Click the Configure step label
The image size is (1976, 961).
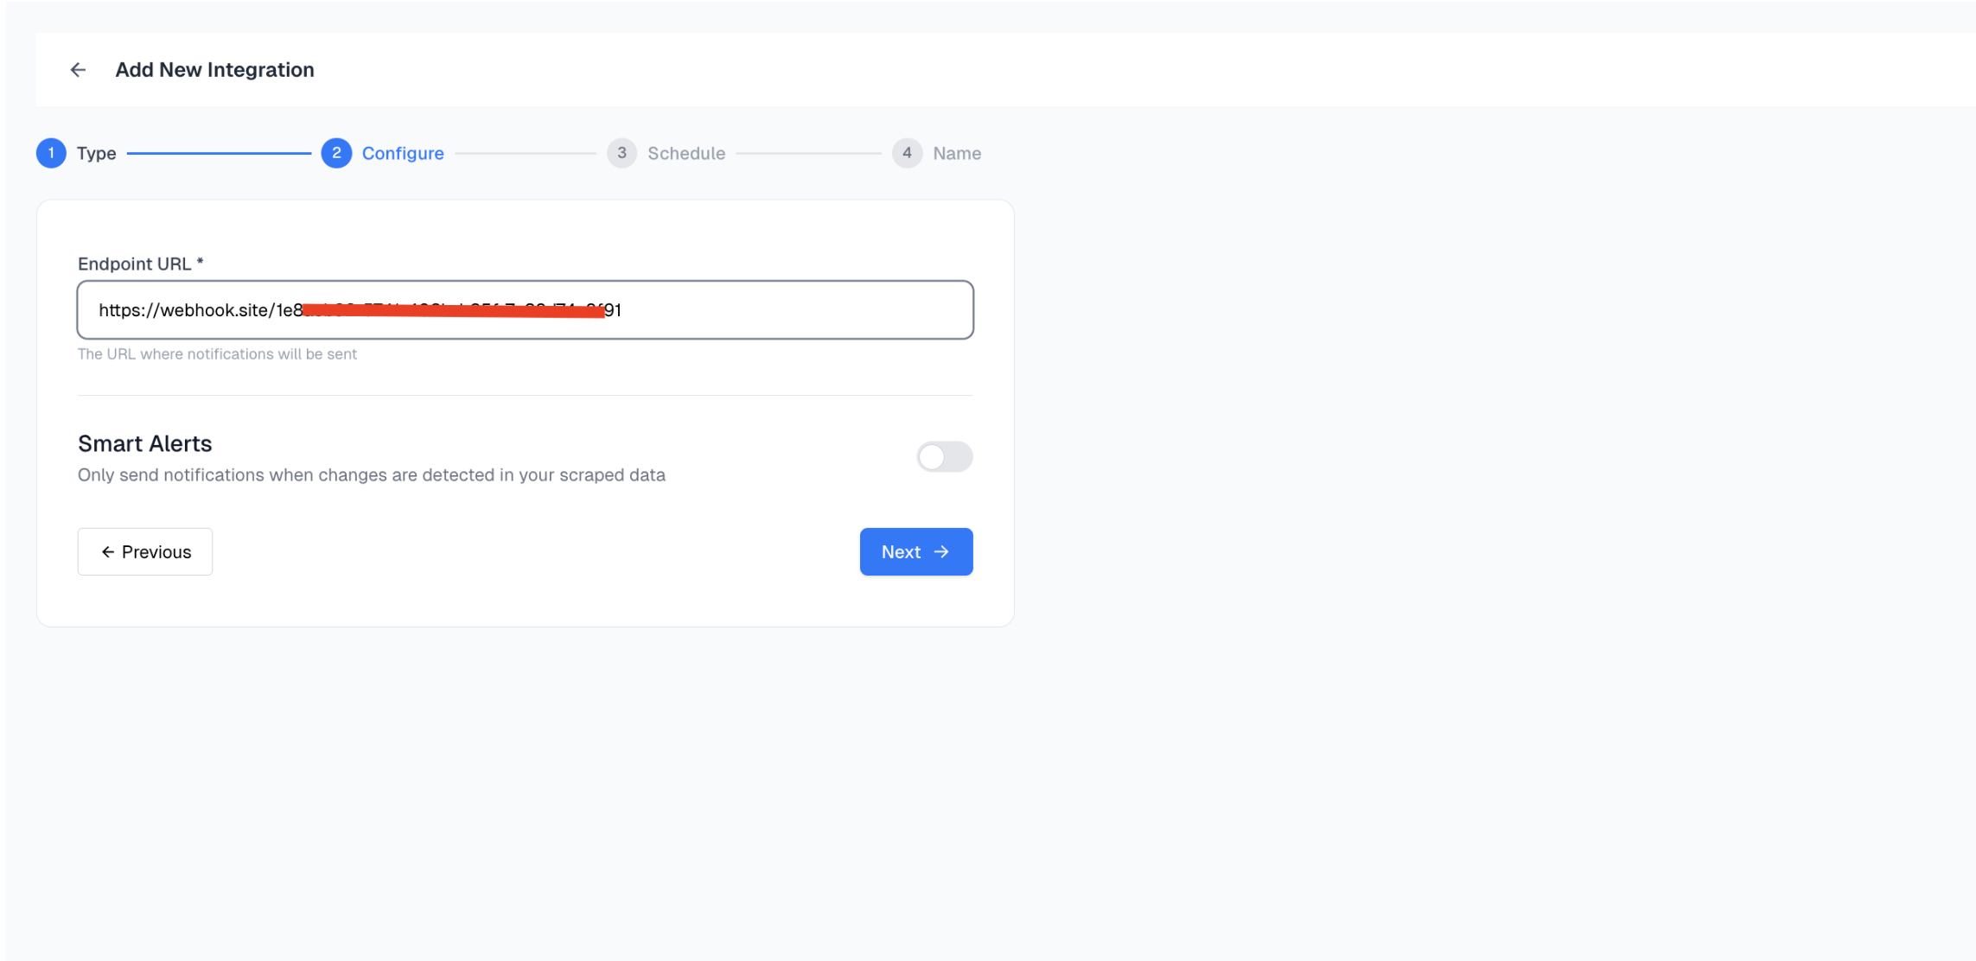[403, 153]
